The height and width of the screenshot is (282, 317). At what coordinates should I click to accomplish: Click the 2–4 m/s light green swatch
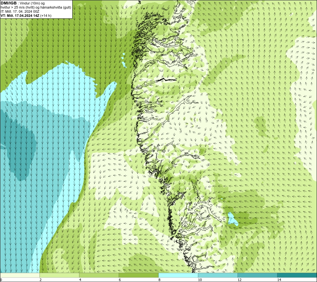click(60, 275)
